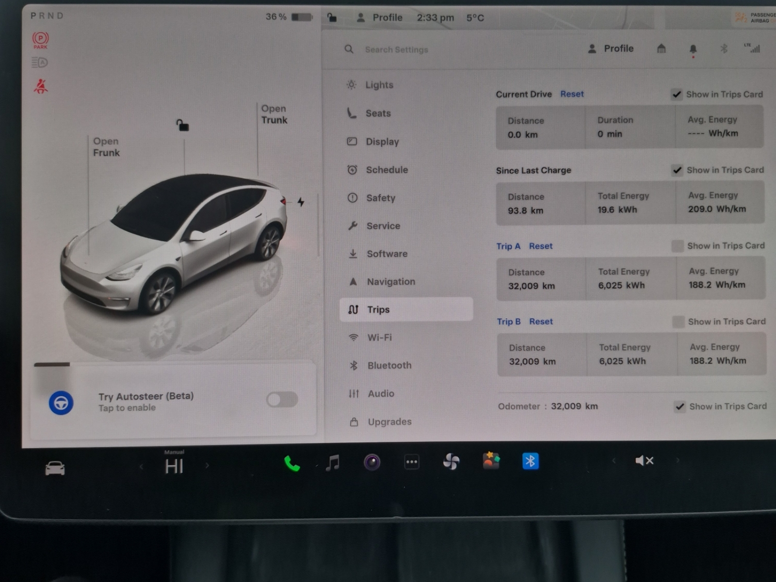
Task: Raise temperature with right arrow
Action: (x=207, y=466)
